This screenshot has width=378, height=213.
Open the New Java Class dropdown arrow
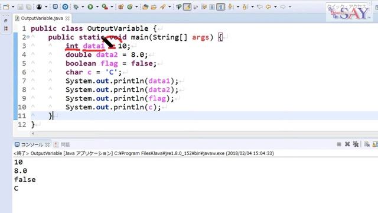(x=136, y=7)
